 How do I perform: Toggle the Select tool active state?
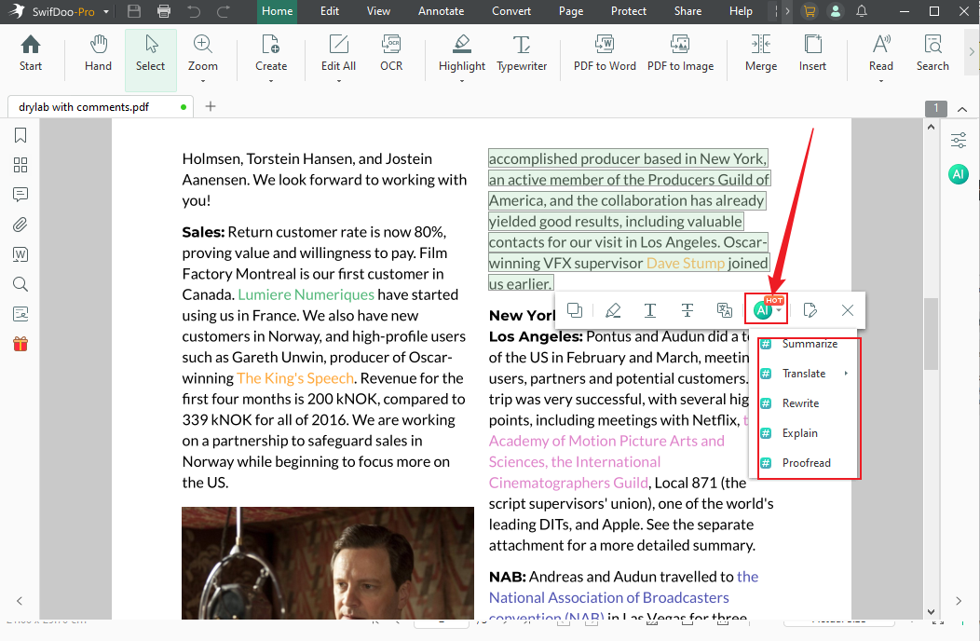pyautogui.click(x=150, y=54)
